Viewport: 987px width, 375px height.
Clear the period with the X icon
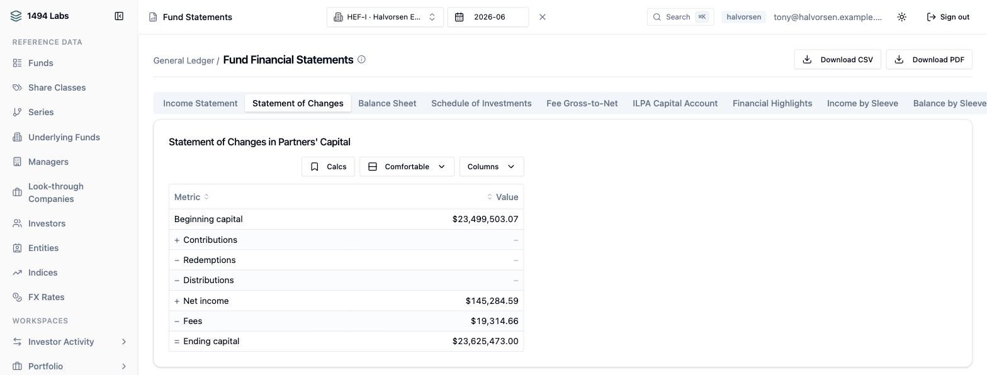[543, 17]
